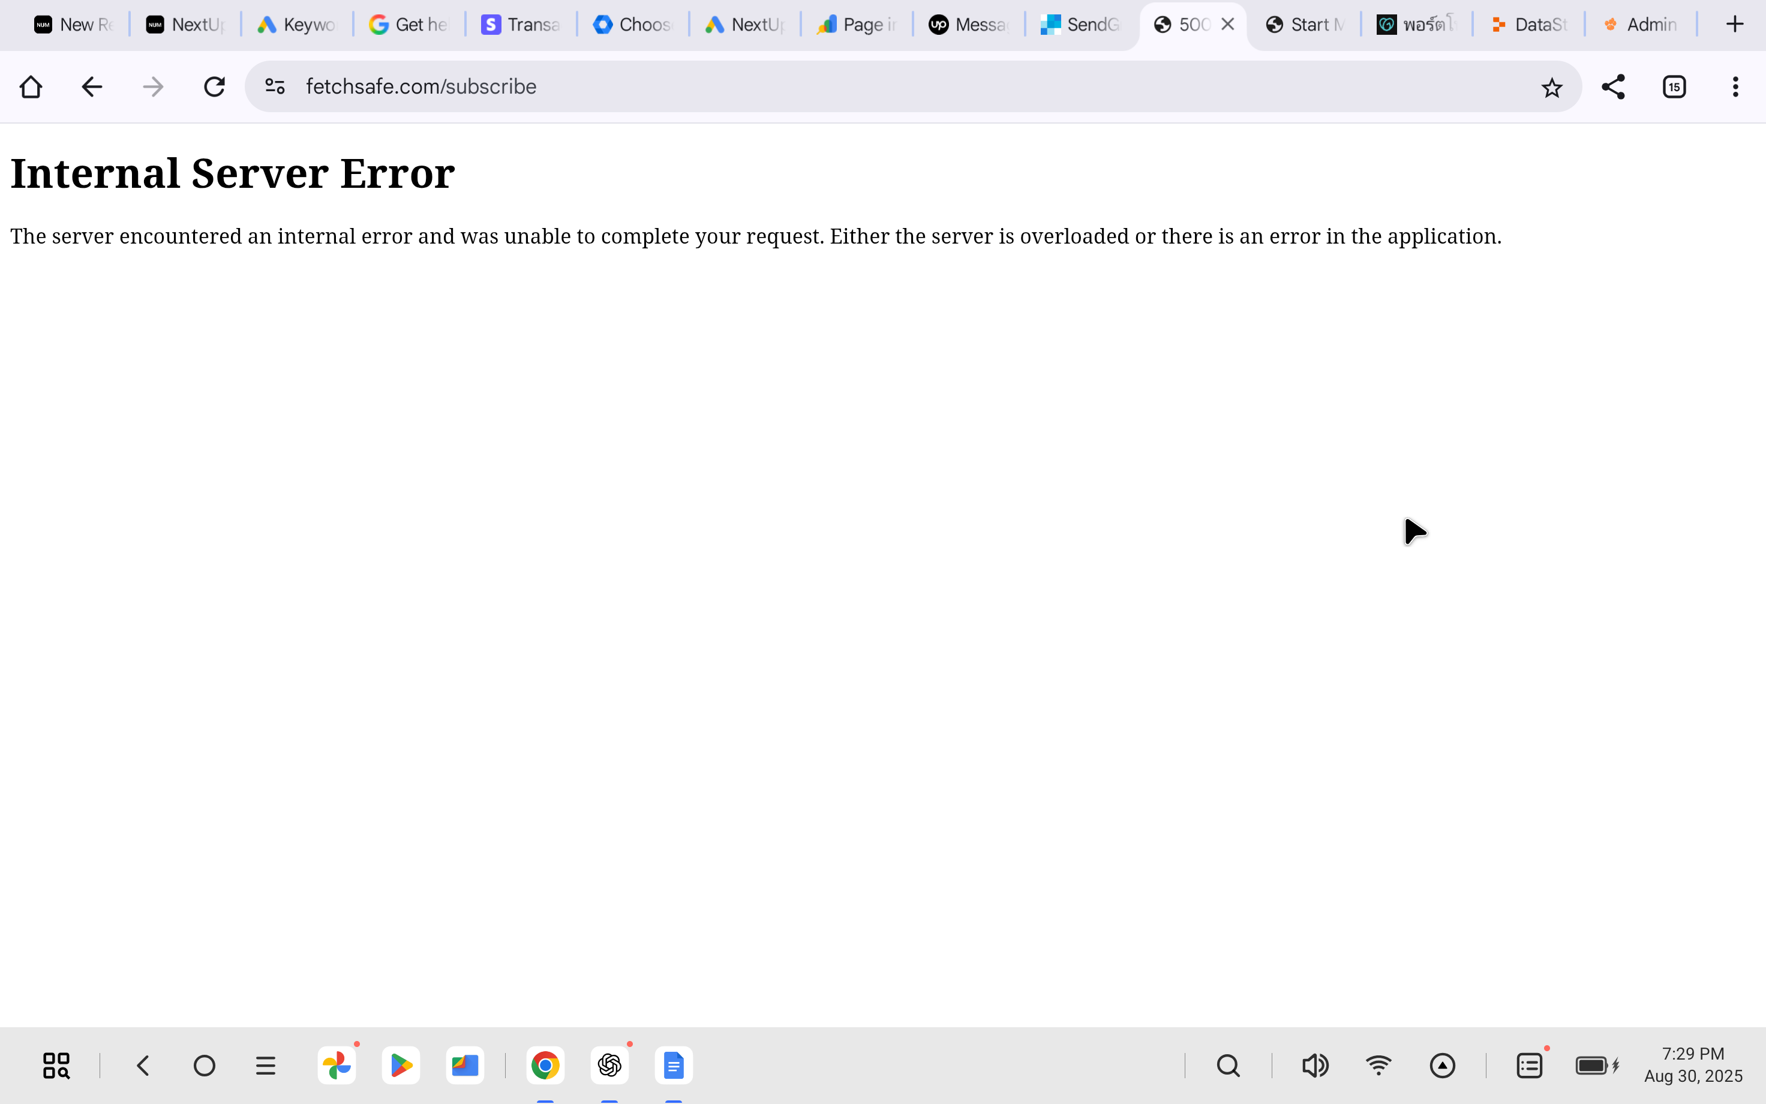Close the 500 error tab
The height and width of the screenshot is (1104, 1766).
tap(1228, 25)
